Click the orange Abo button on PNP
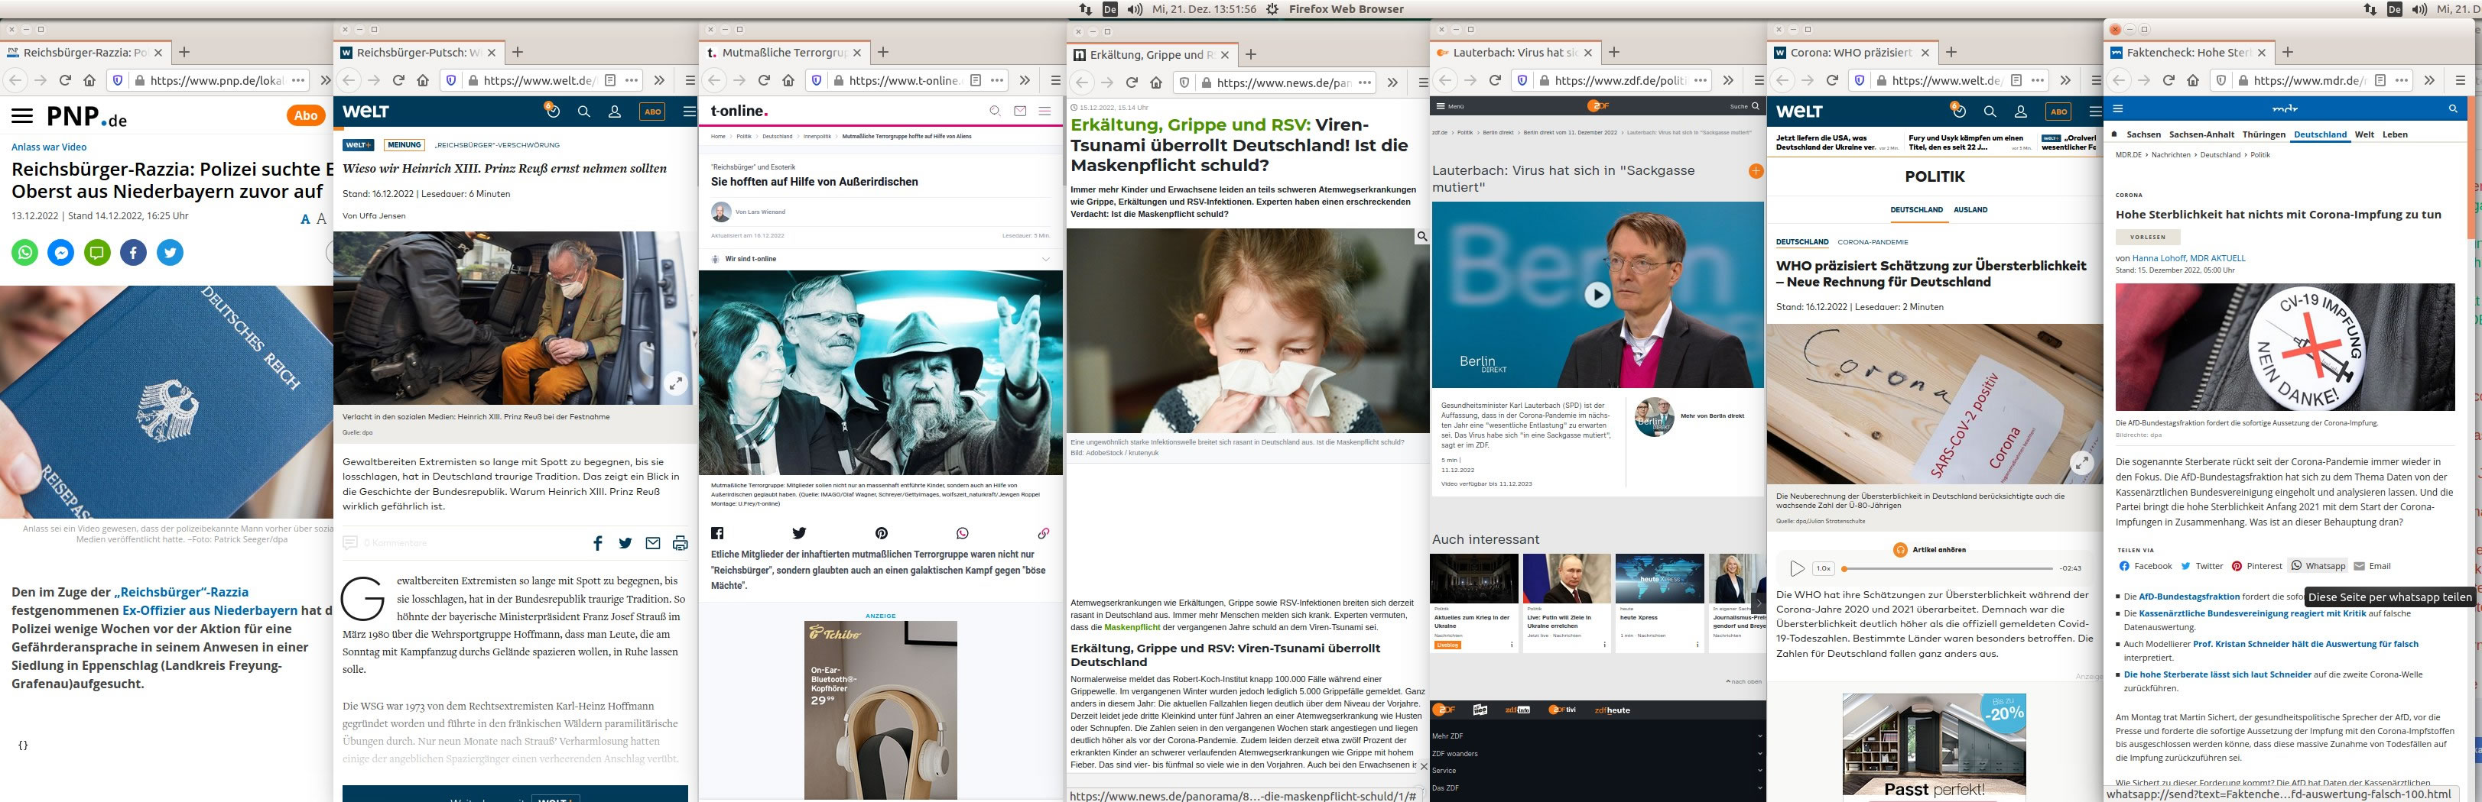The height and width of the screenshot is (802, 2482). coord(305,115)
